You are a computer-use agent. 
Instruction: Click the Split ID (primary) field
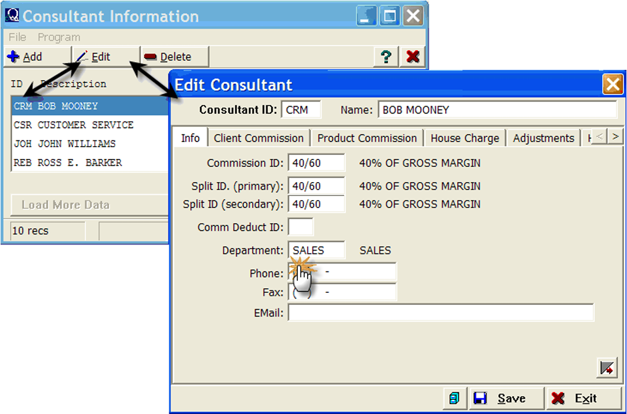pos(316,186)
